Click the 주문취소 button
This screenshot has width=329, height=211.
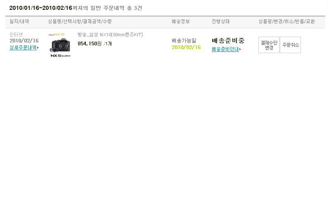pos(290,45)
